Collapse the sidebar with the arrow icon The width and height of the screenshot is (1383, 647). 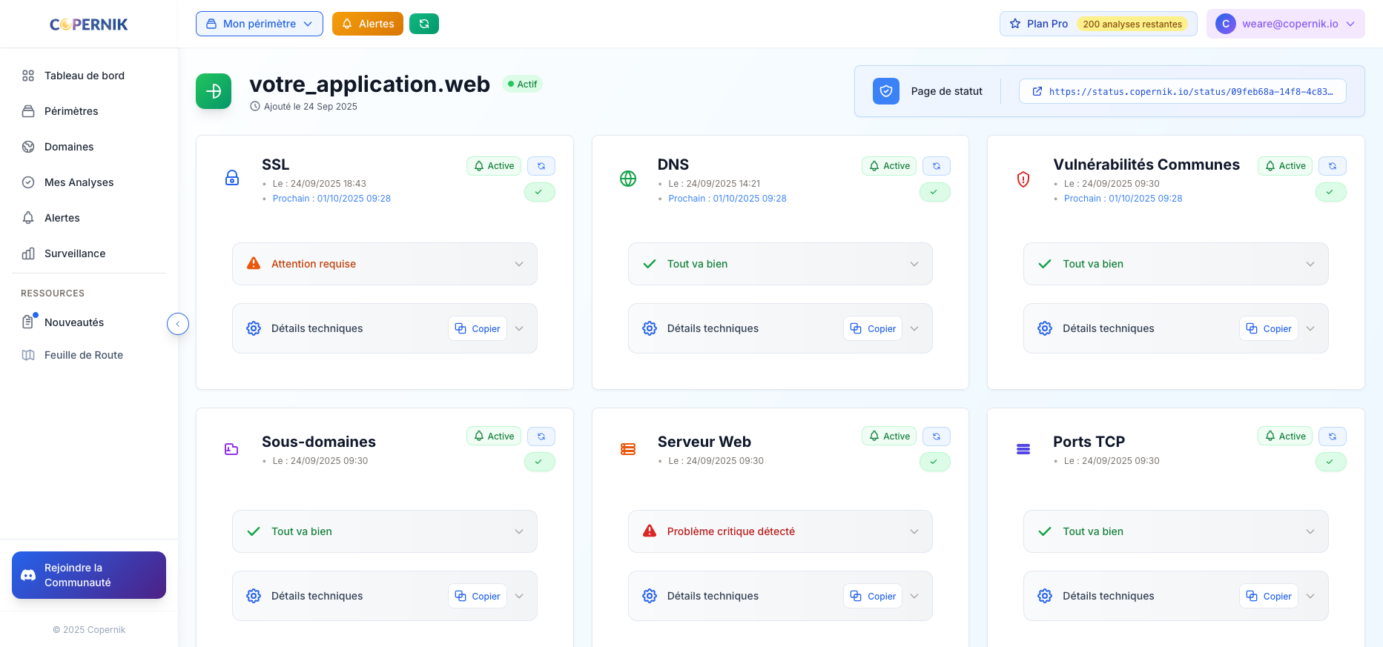coord(178,324)
